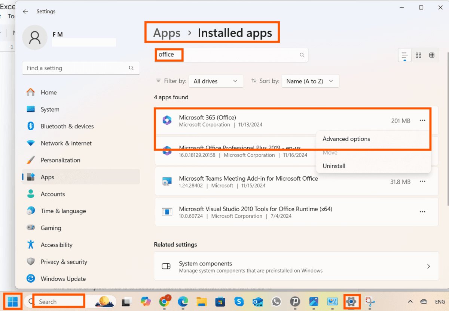Click the user profile avatar

tap(35, 37)
